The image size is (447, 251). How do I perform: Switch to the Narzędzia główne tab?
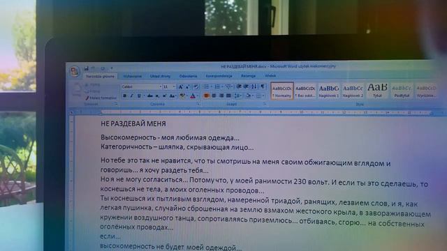(x=100, y=76)
